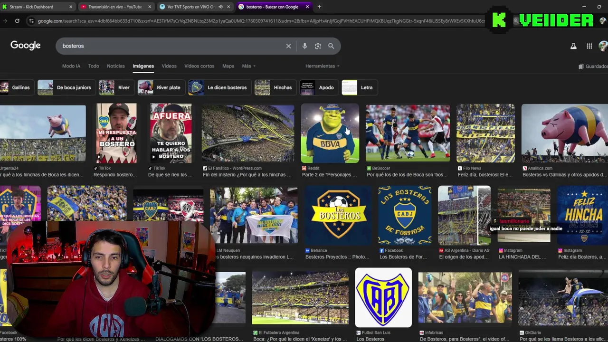Open Los Bosteros de Formosa image
This screenshot has height=342, width=608.
[405, 215]
